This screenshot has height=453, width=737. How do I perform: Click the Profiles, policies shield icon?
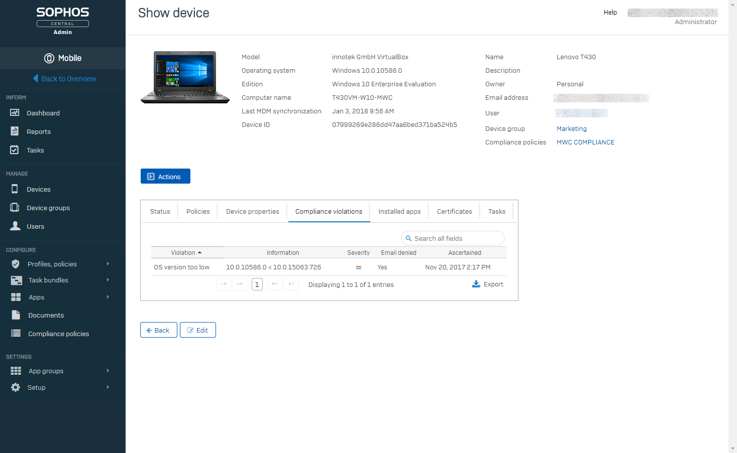tap(16, 264)
